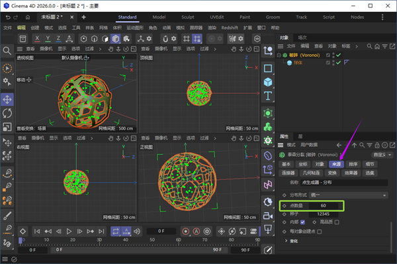Click the record keyframe button
This screenshot has height=264, width=397.
click(x=185, y=232)
